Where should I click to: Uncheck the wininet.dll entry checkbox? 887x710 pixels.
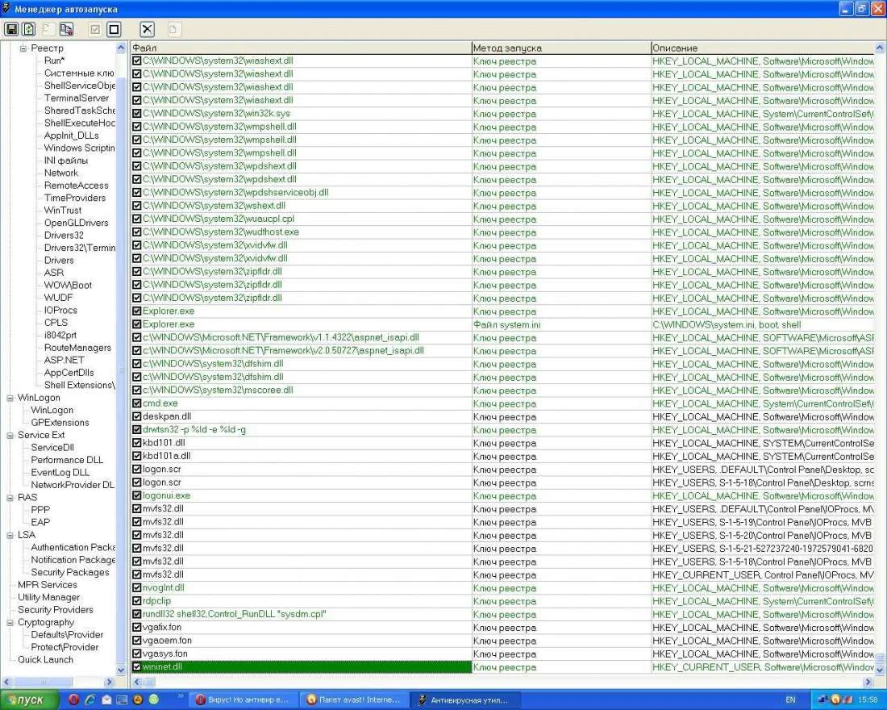[x=136, y=666]
